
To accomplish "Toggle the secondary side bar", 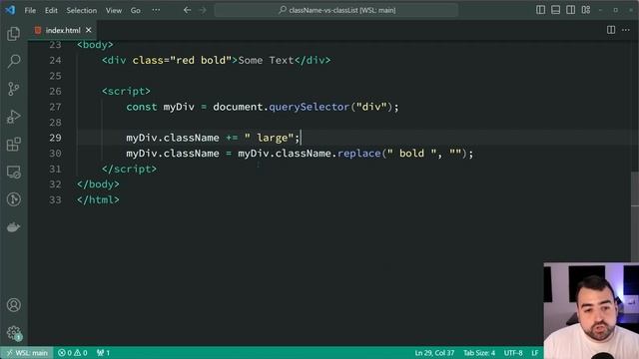I will click(x=570, y=10).
